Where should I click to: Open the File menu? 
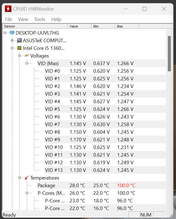click(x=8, y=19)
